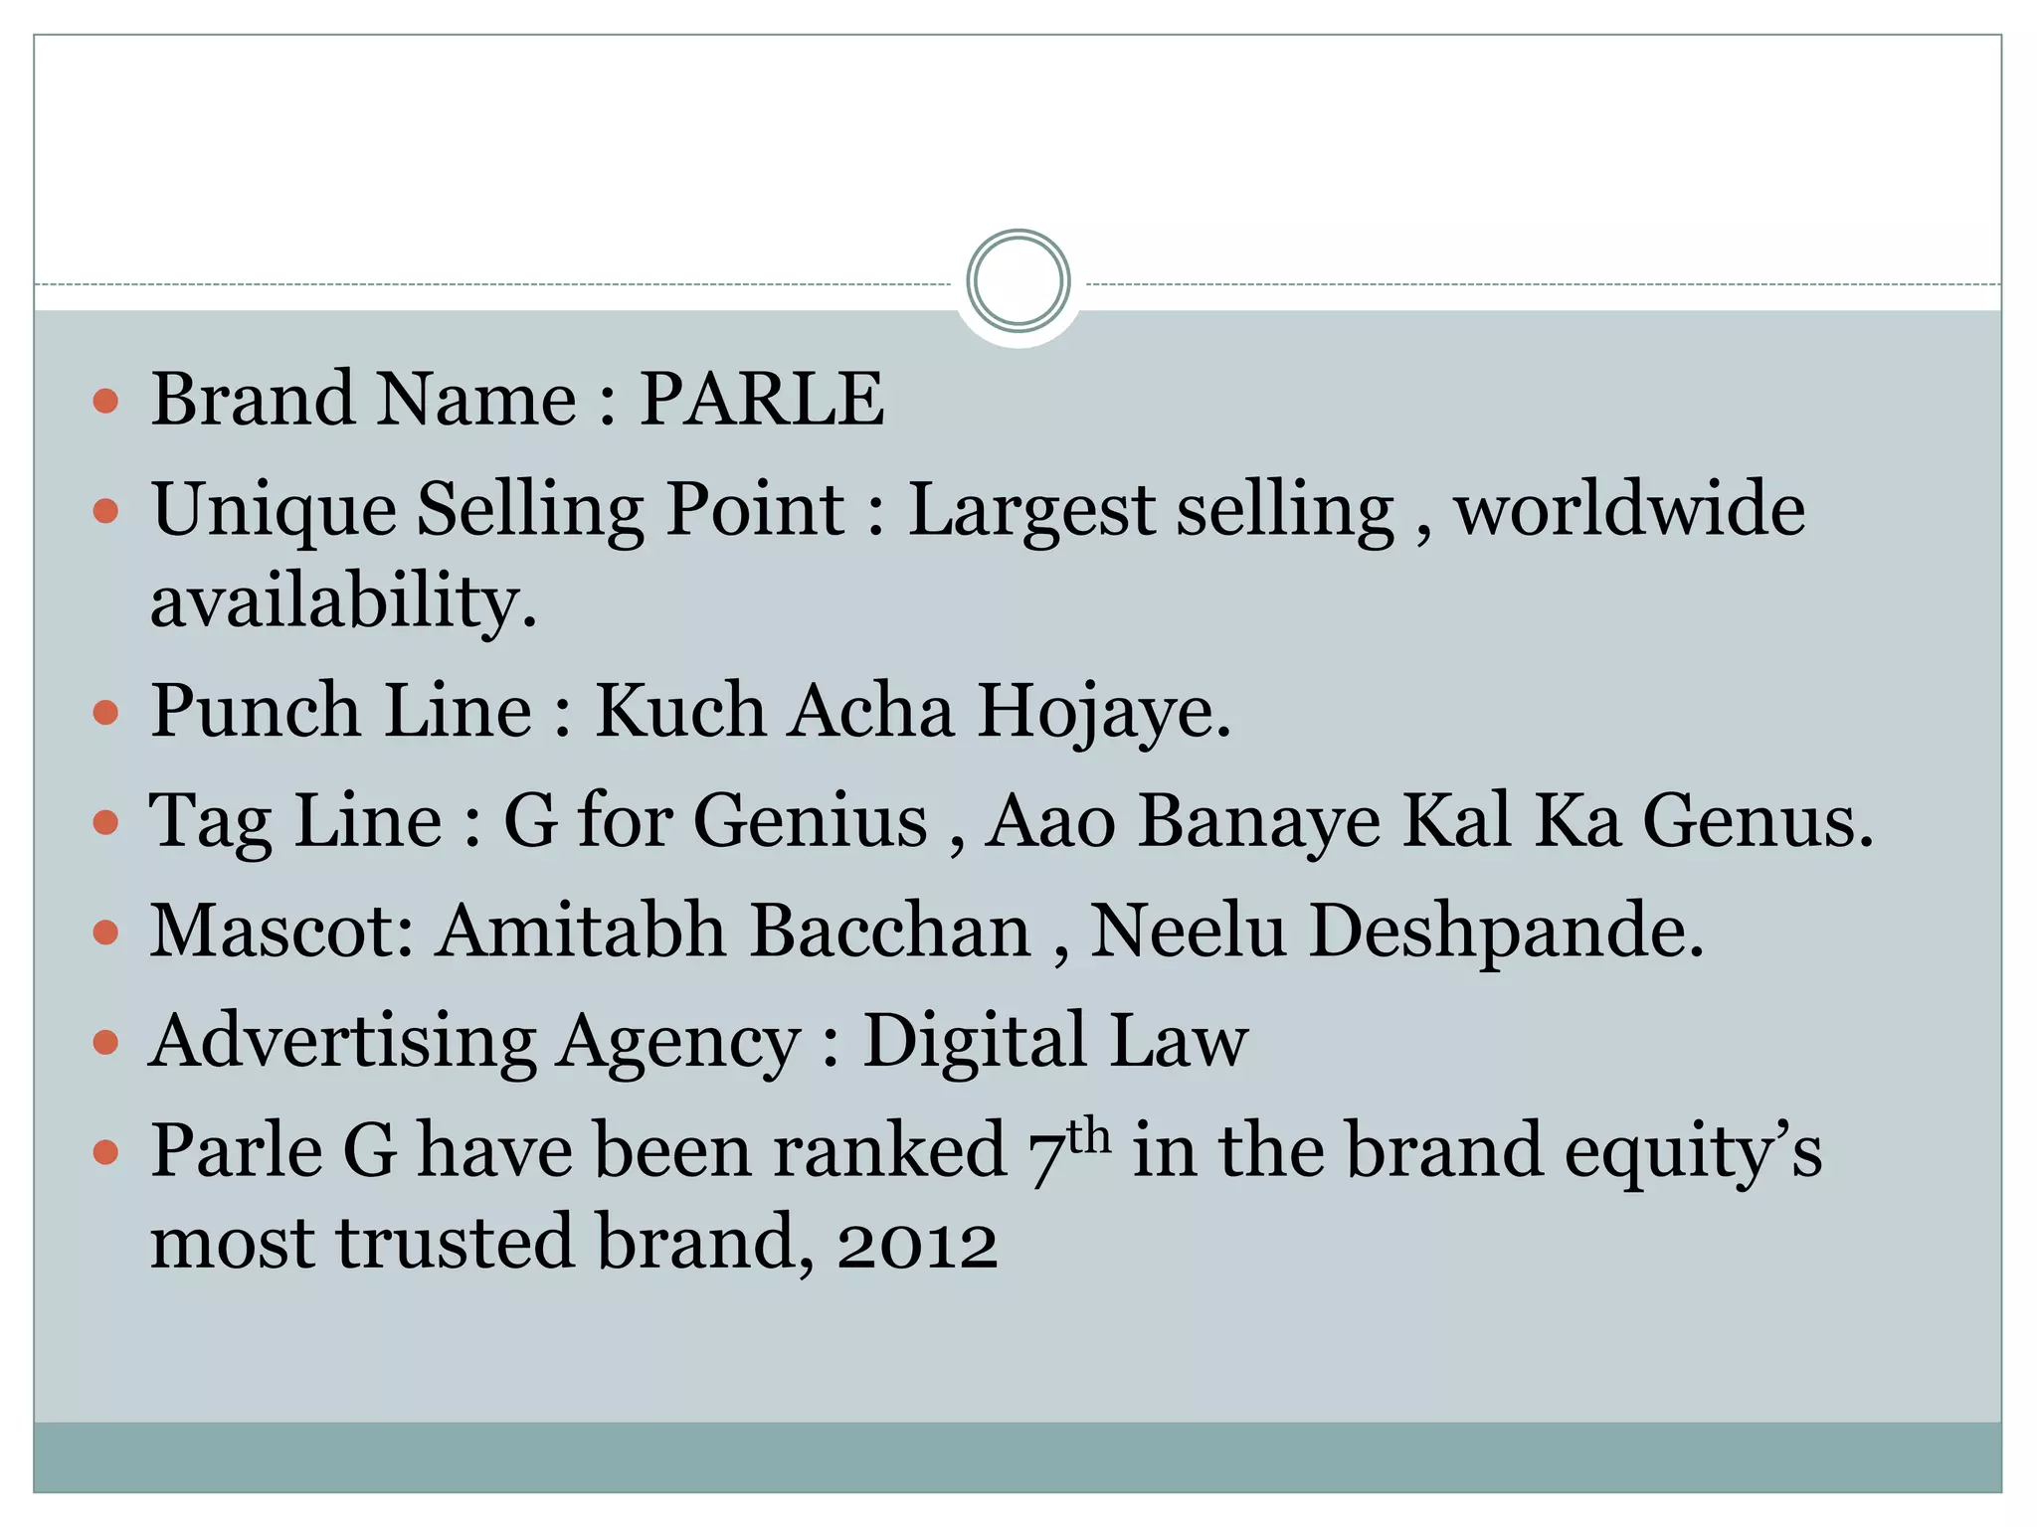2037x1527 pixels.
Task: Click the text Kuch Acha Hojaye
Action: pos(913,712)
